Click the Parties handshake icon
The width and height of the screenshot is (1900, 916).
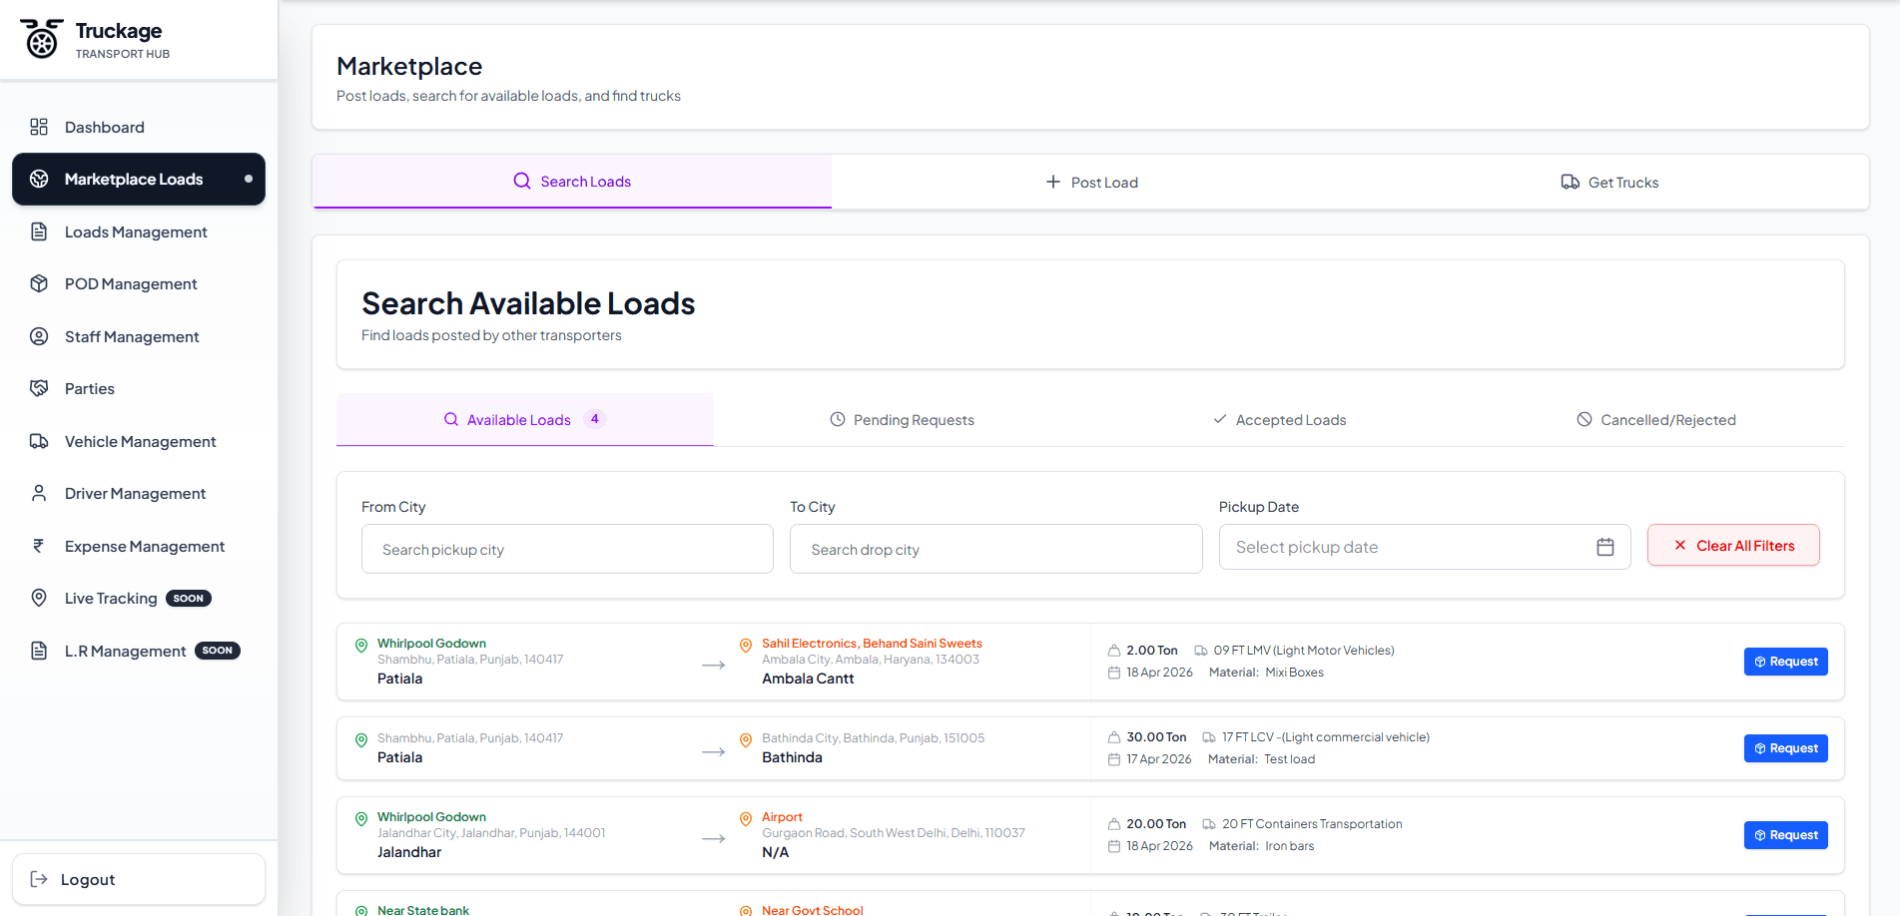(39, 388)
